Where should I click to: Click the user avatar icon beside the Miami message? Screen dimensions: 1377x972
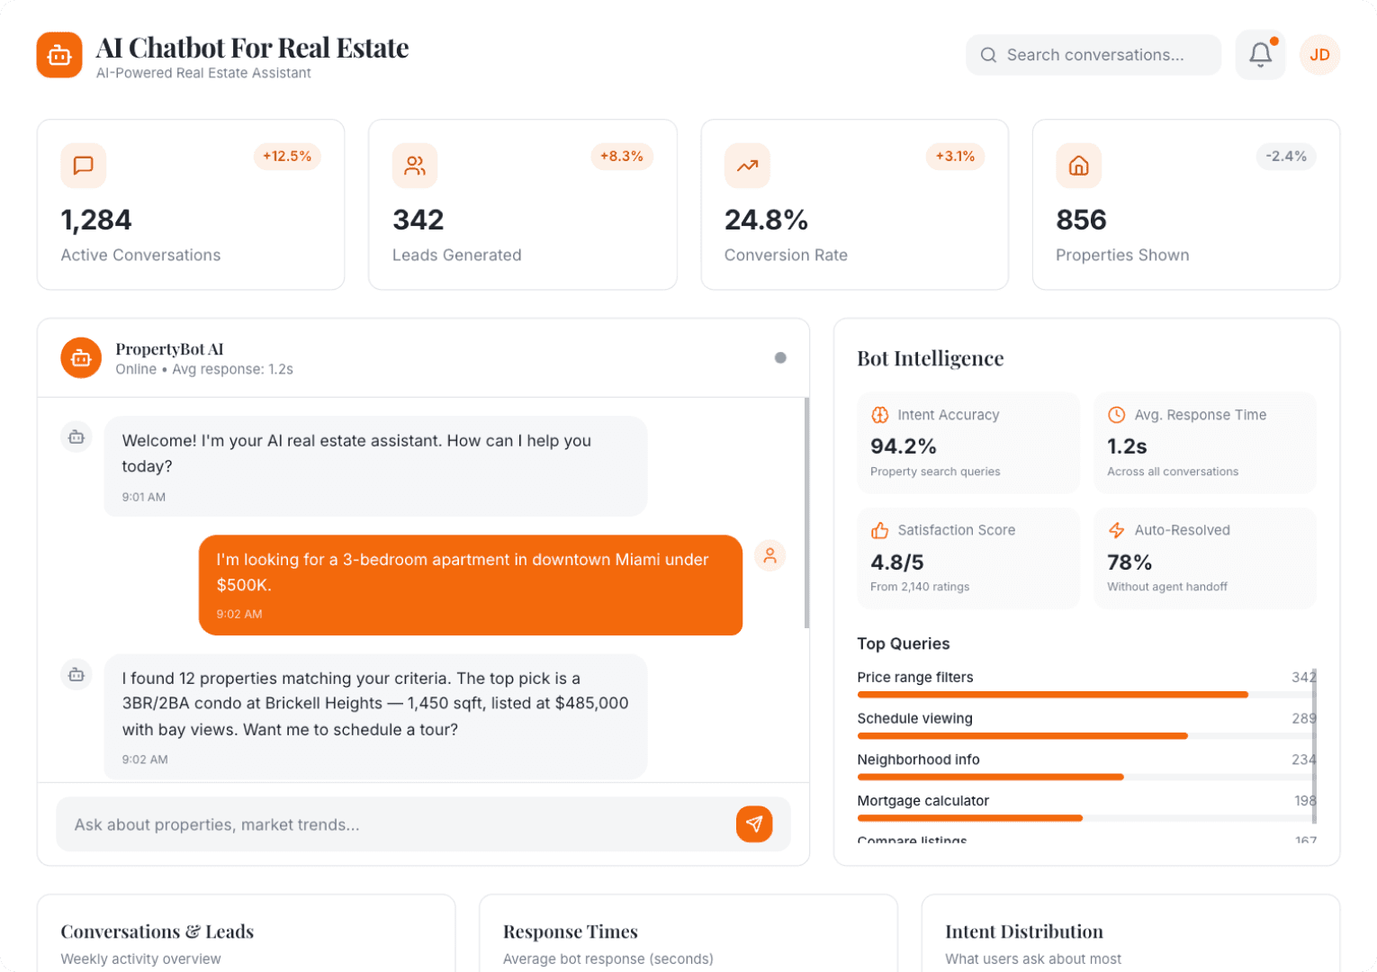tap(769, 556)
